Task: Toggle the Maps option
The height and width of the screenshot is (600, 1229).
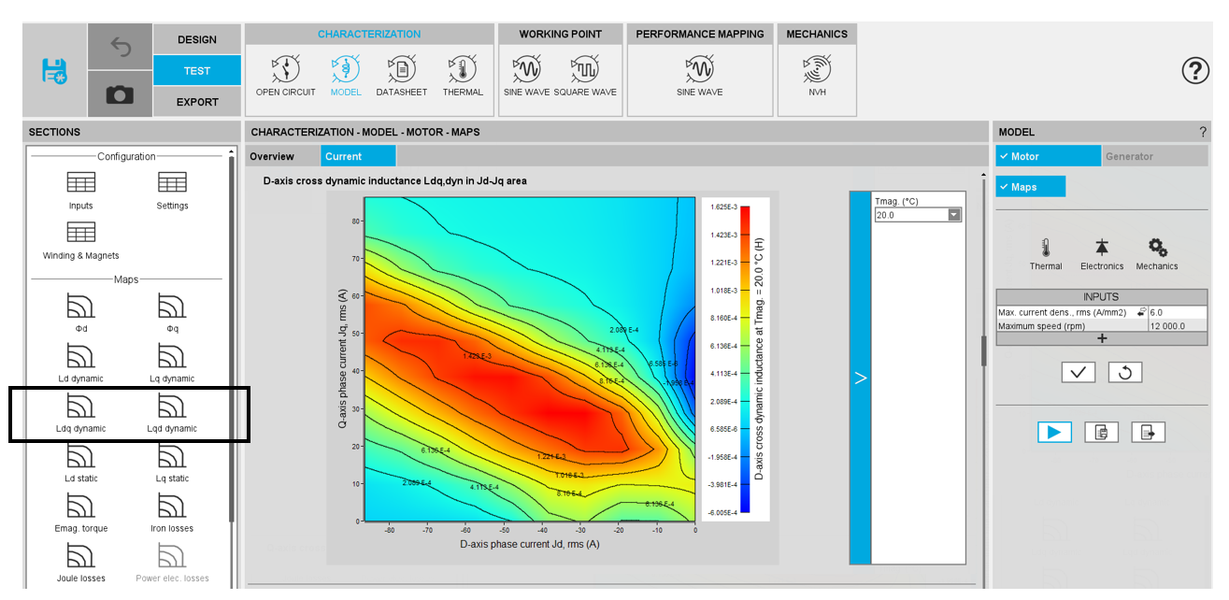Action: pos(1030,187)
